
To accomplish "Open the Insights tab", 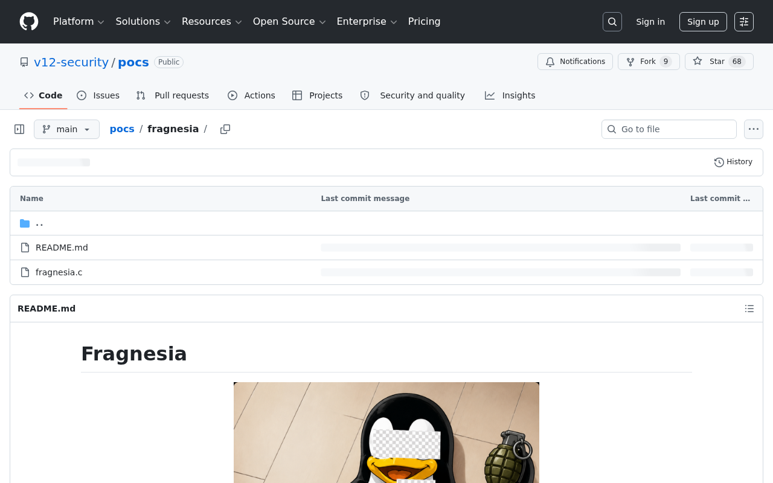I will click(x=510, y=95).
